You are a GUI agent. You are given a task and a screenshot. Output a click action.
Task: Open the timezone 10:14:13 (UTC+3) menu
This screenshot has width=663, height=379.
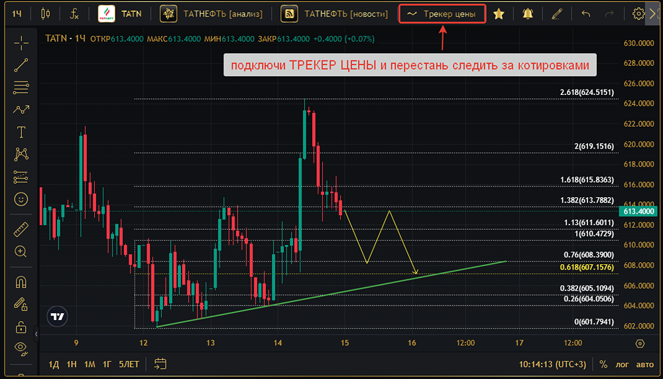553,364
